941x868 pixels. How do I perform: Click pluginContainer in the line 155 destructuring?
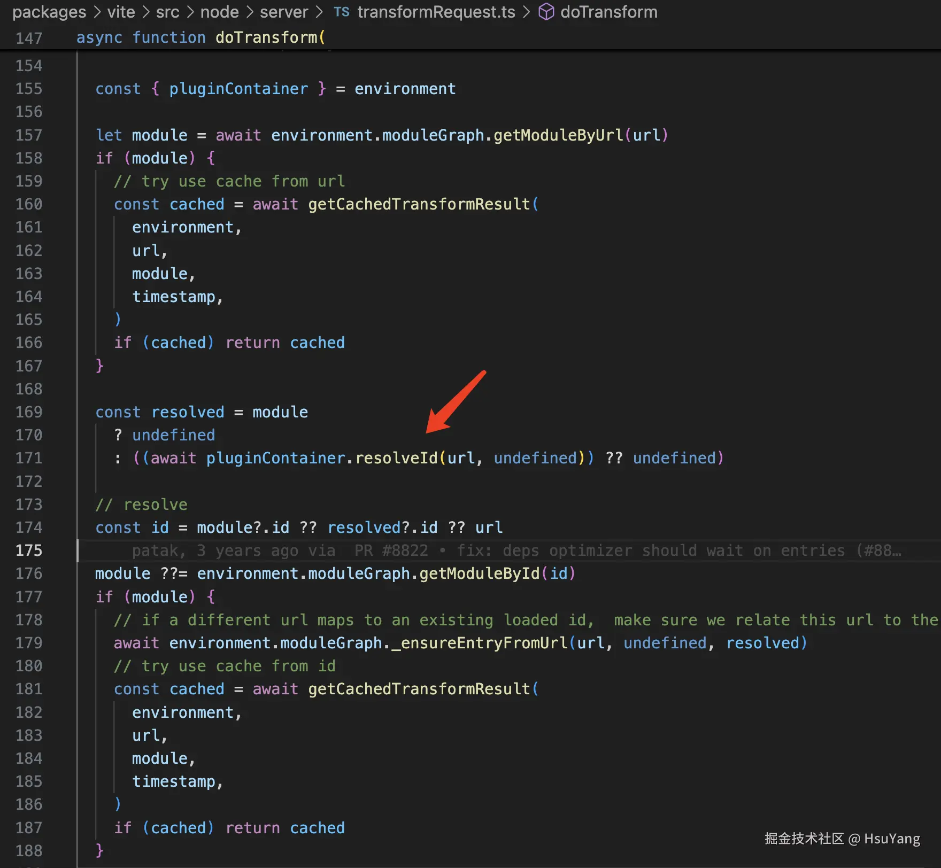tap(238, 89)
